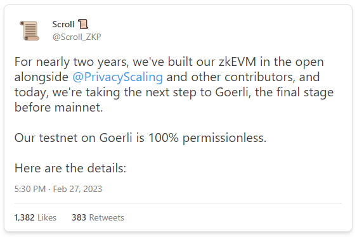View the 1,382 likes count
Image resolution: width=357 pixels, height=237 pixels.
coord(24,217)
